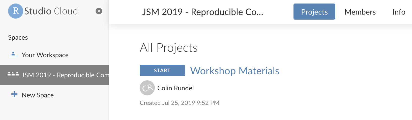The image size is (412, 120).
Task: Open the Info tab
Action: pos(399,12)
